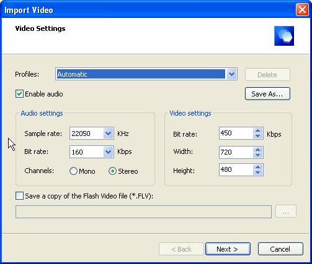This screenshot has width=312, height=264.
Task: Open the Profiles dropdown list
Action: tap(231, 74)
